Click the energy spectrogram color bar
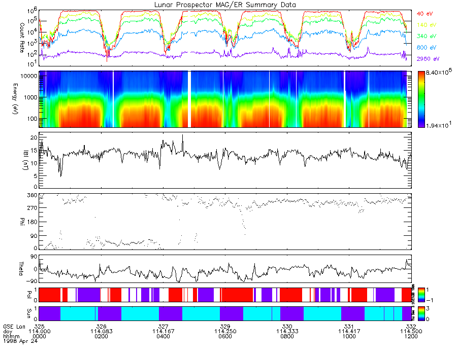 tap(421, 99)
